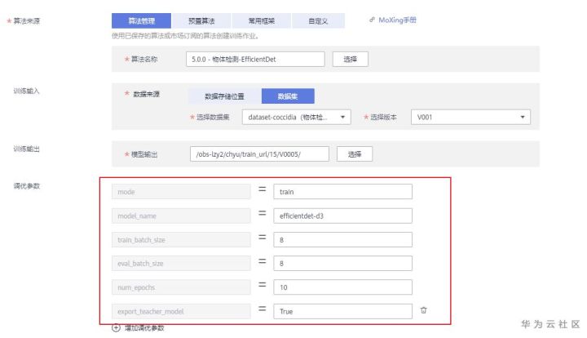Viewport: 587px width, 338px height.
Task: Click the algorithm name field with EfficientDet
Action: [x=255, y=60]
